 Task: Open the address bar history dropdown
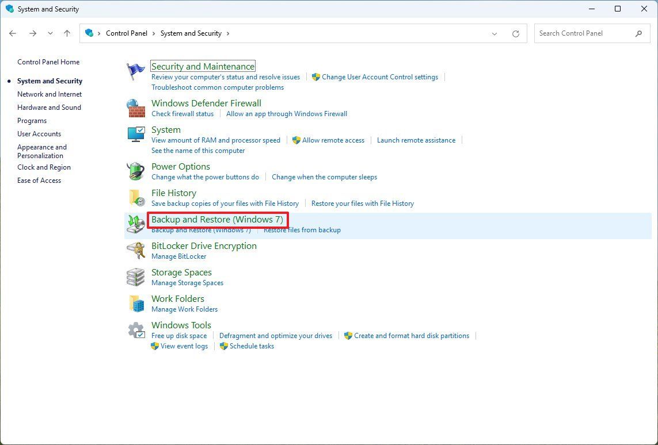494,33
